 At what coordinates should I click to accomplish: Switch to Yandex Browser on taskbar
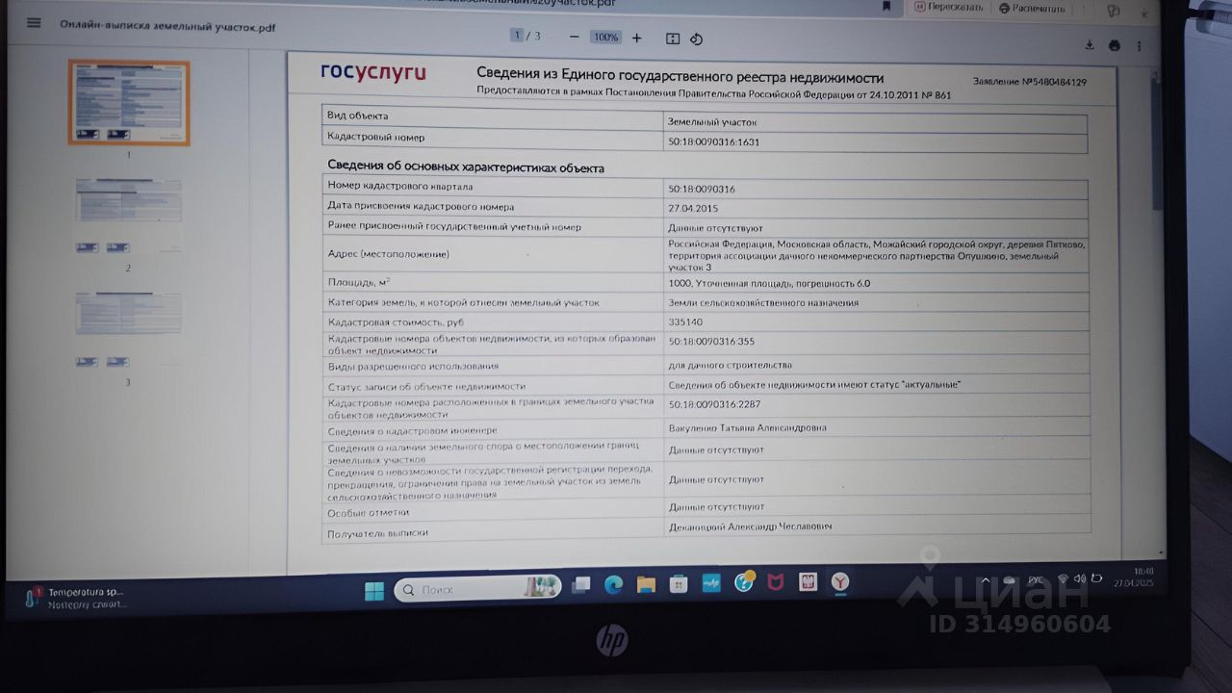point(841,582)
